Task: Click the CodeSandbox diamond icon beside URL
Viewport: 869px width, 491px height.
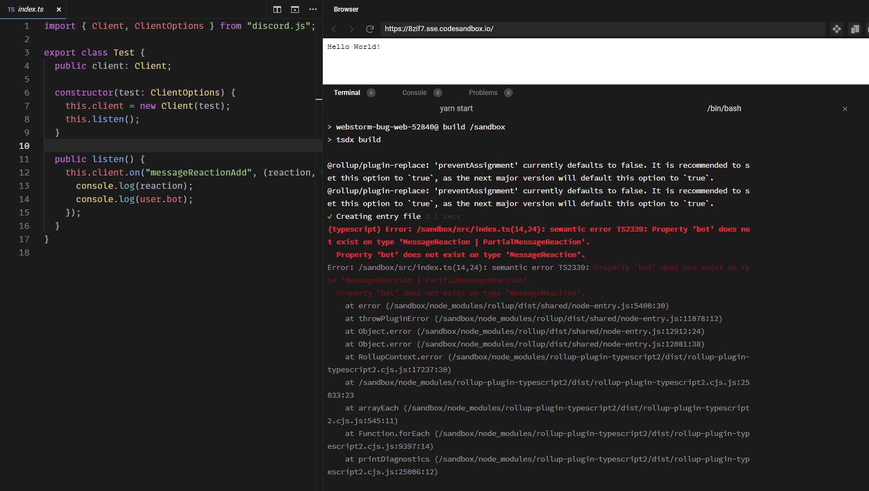Action: [x=837, y=29]
